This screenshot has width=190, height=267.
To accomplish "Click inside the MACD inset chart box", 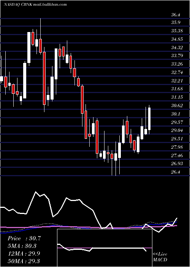I will [104, 248].
